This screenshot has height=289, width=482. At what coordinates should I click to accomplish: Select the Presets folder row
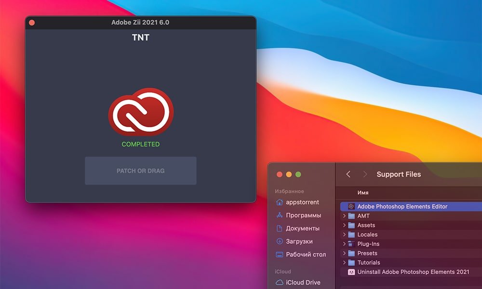click(x=367, y=253)
